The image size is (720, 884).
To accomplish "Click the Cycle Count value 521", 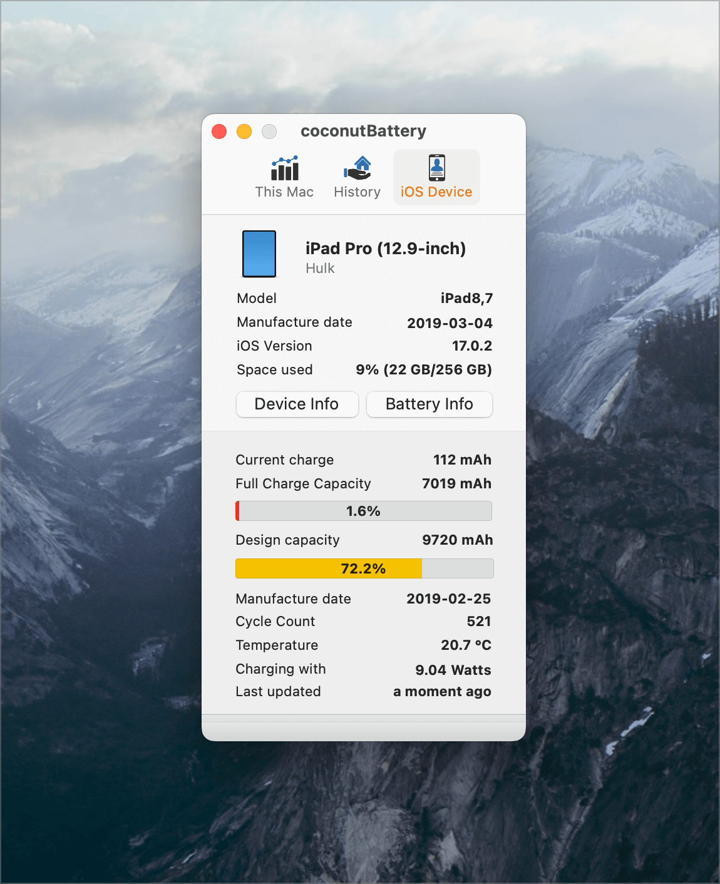I will pyautogui.click(x=480, y=621).
